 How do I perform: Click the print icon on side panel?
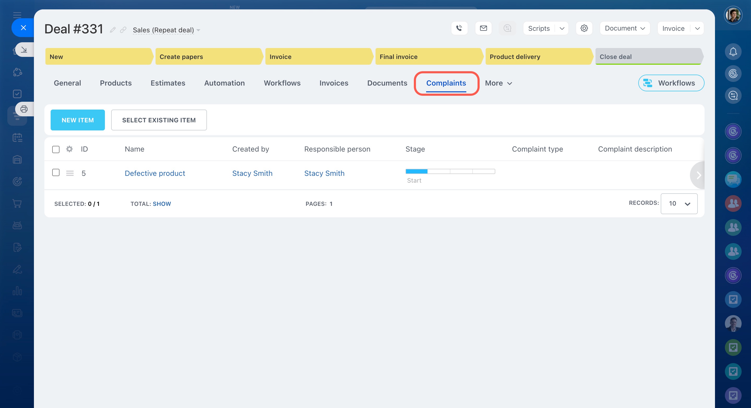(x=24, y=109)
